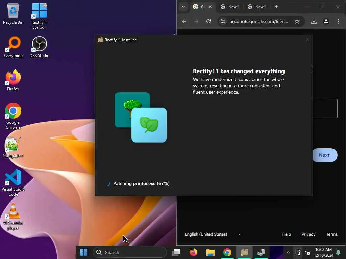Open the Recycle Bin desktop icon
This screenshot has width=346, height=259.
pos(13,14)
